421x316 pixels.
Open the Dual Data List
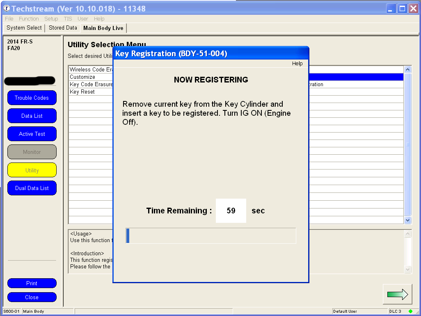tap(32, 188)
